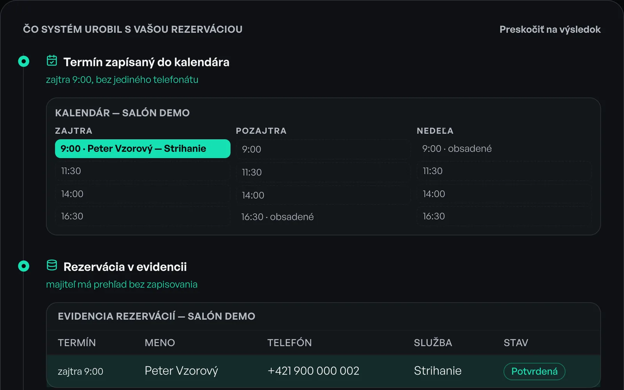
Task: Click the Telefón column header
Action: [x=289, y=343]
